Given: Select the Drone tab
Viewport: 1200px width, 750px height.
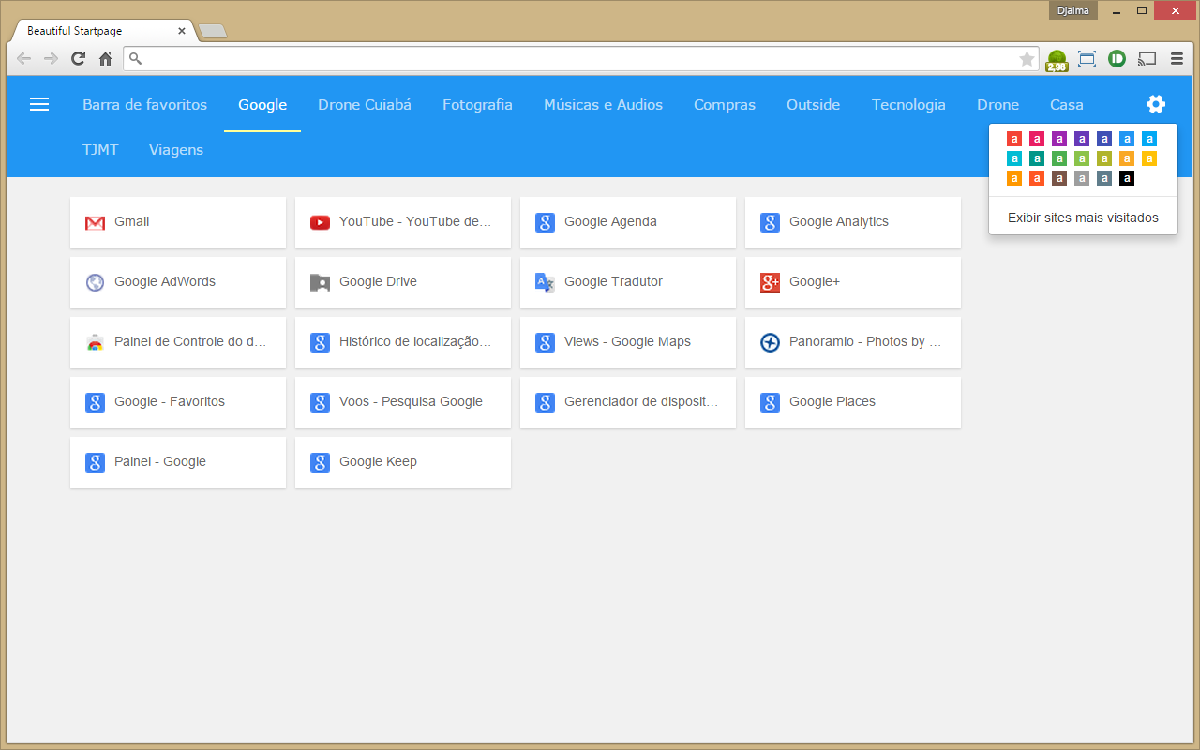Looking at the screenshot, I should (x=997, y=105).
